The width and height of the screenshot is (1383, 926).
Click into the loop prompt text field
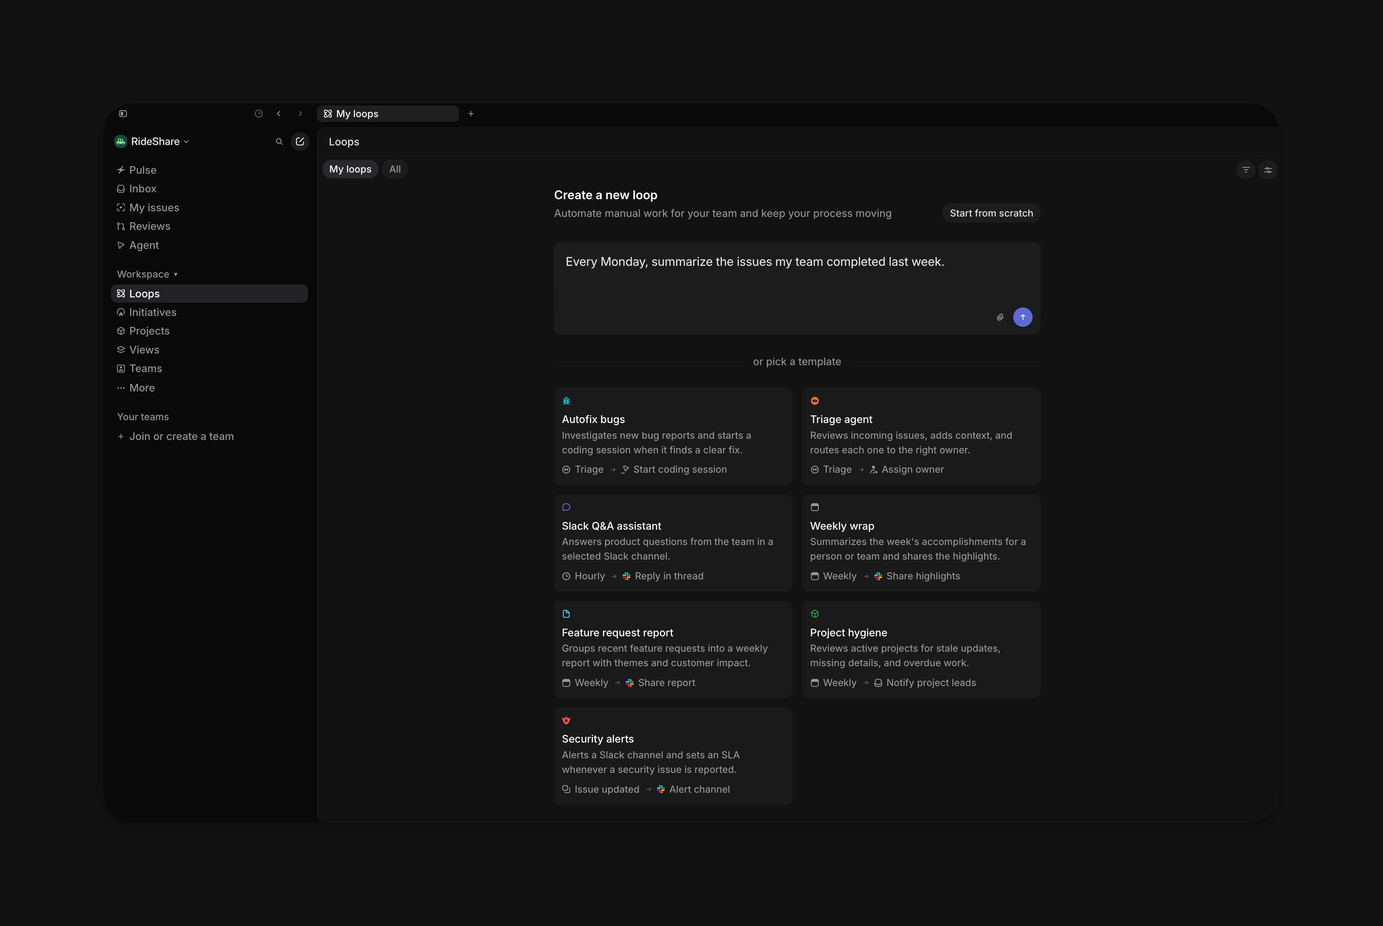(797, 288)
